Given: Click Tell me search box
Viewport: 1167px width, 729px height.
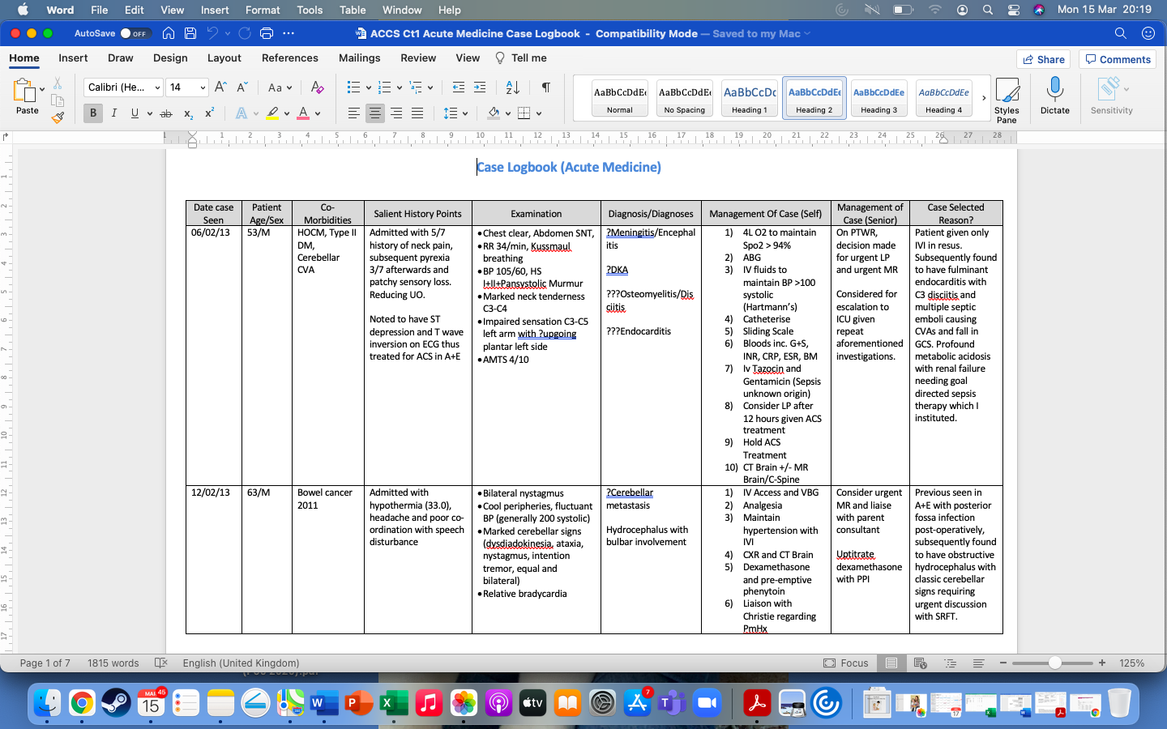Looking at the screenshot, I should coord(521,58).
